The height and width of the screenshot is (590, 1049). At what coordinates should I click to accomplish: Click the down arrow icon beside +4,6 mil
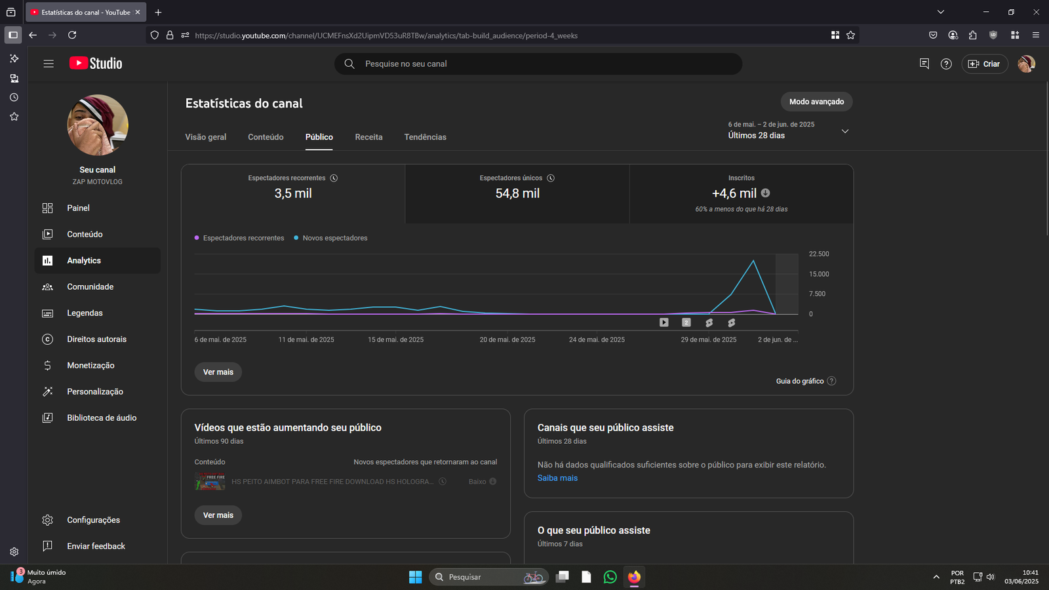(765, 193)
